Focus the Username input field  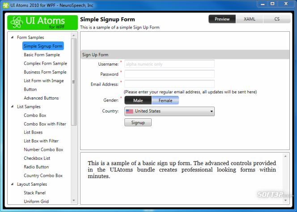tap(170, 64)
